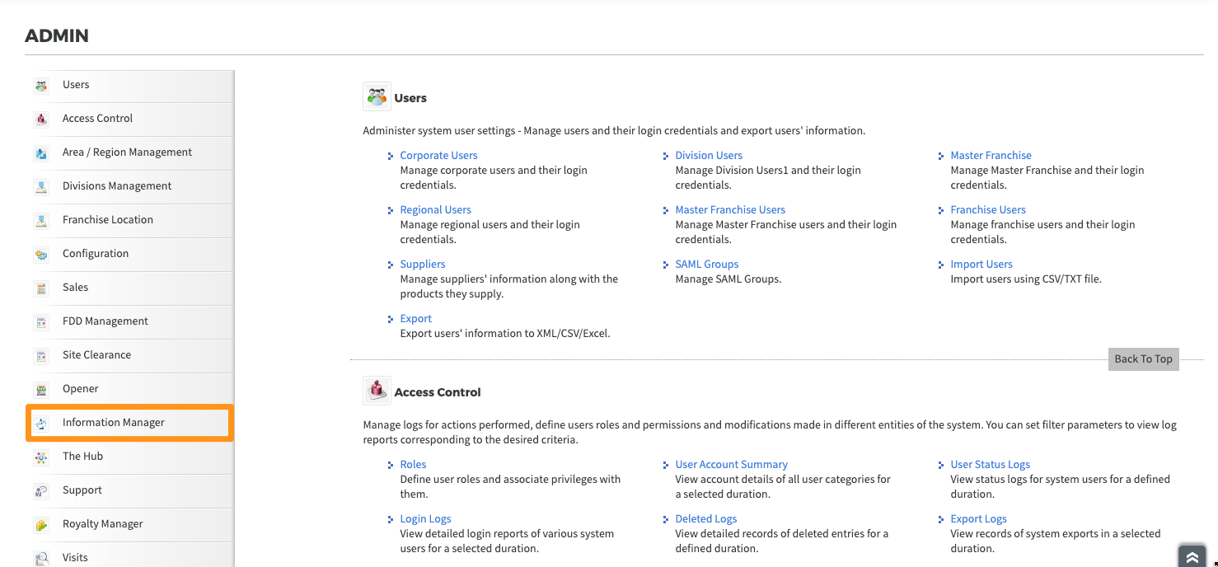Screen dimensions: 1218x567
Task: Open the SAML Groups link
Action: pyautogui.click(x=706, y=265)
